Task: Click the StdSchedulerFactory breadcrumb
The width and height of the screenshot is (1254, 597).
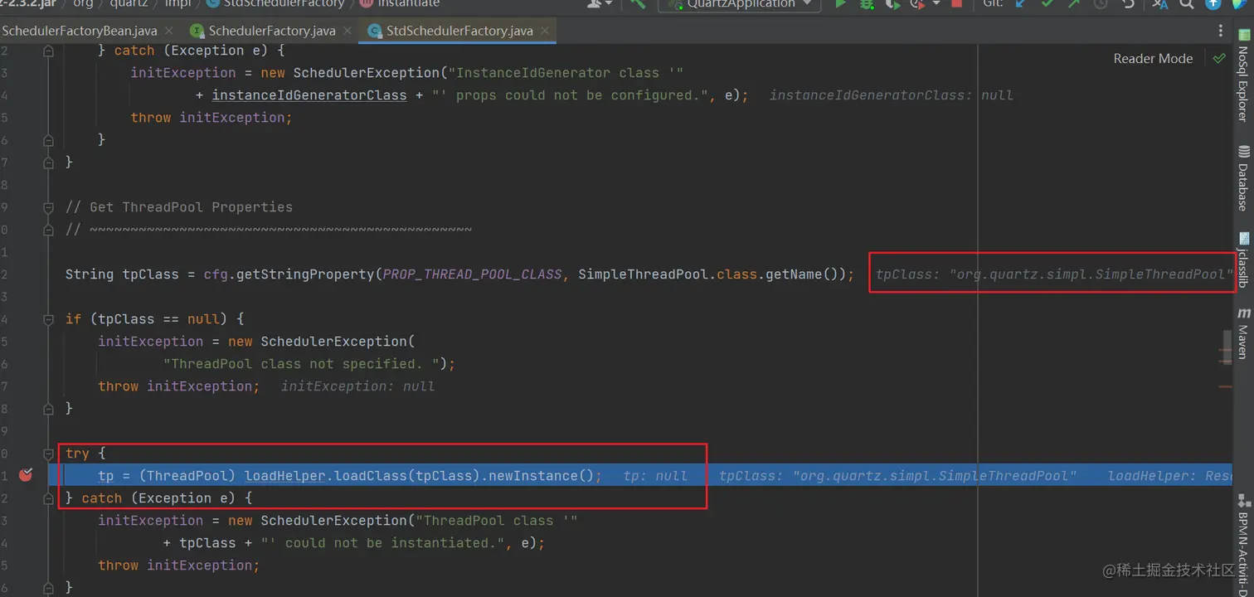Action: pyautogui.click(x=275, y=3)
